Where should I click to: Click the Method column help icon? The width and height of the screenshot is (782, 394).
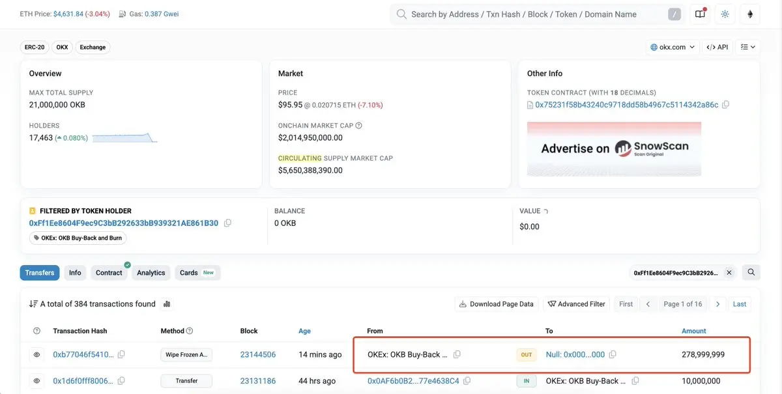[190, 331]
